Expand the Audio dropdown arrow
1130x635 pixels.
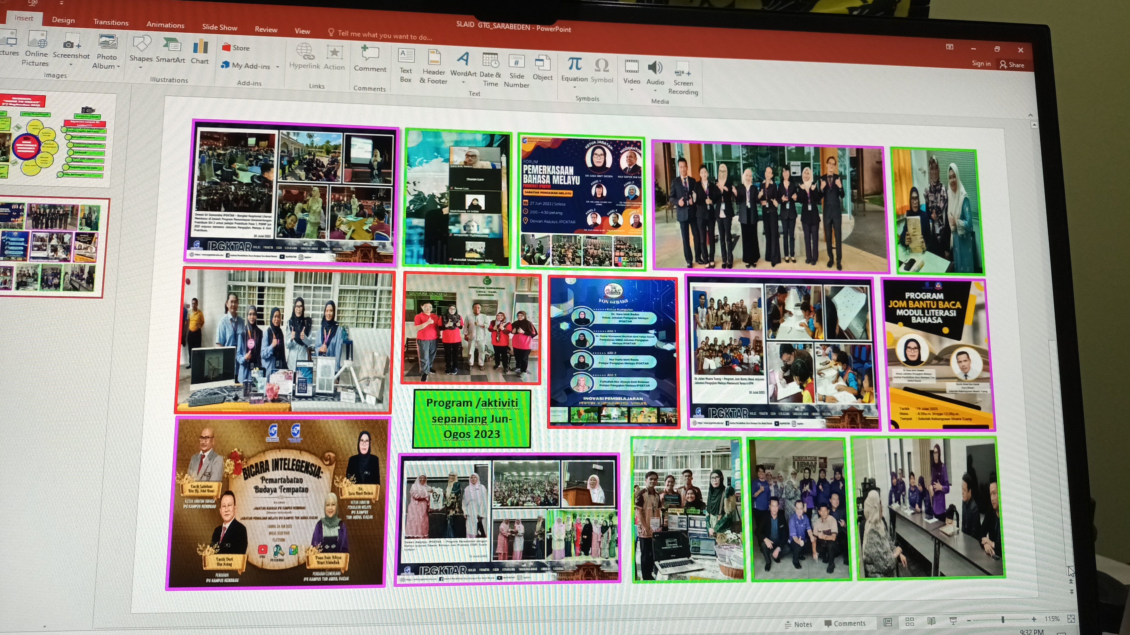point(655,91)
